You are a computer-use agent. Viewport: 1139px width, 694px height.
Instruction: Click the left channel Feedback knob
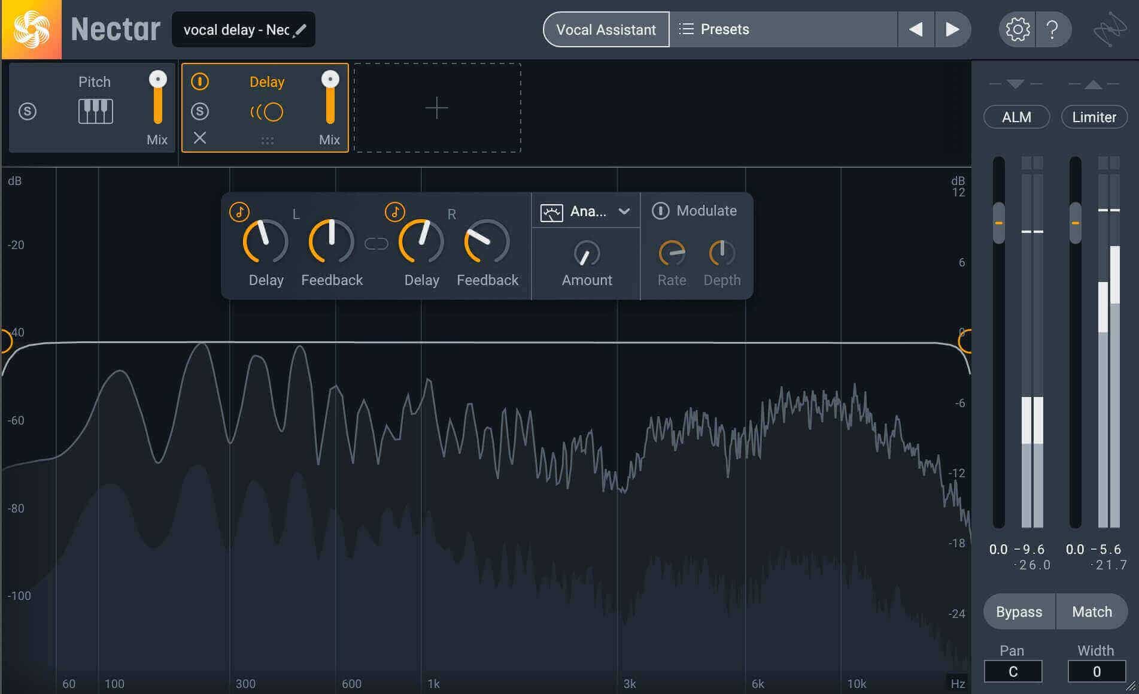pos(331,241)
